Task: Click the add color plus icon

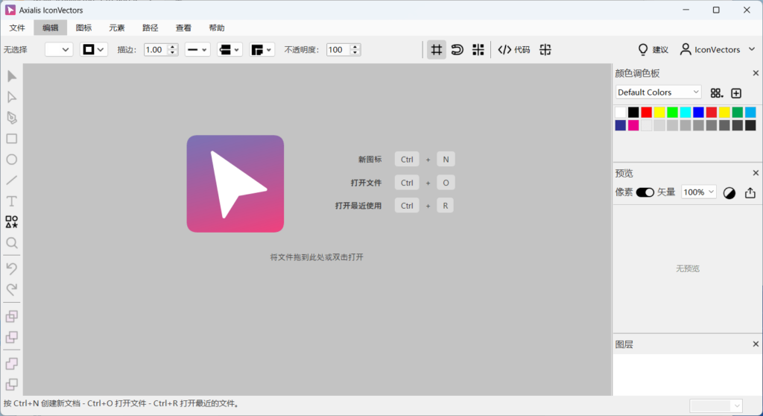Action: 736,93
